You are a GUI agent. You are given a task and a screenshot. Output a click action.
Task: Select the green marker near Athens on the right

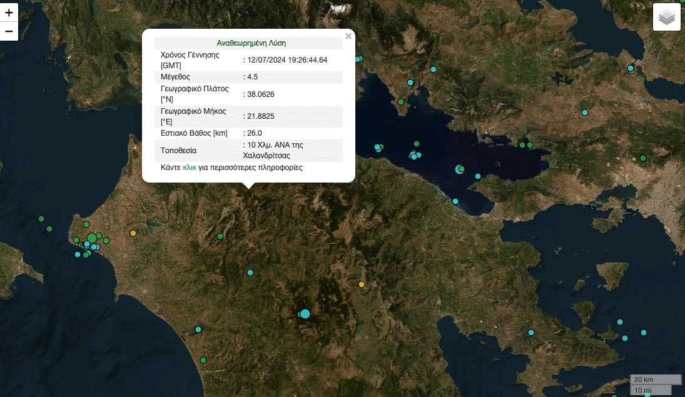(643, 158)
